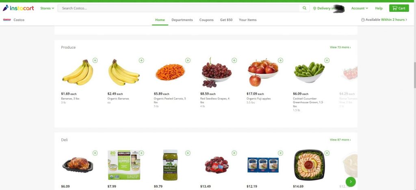Click View 87 more in Deli

click(x=340, y=140)
